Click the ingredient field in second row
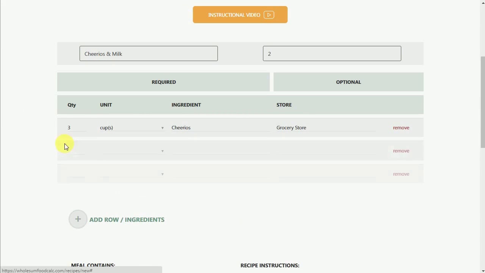This screenshot has height=273, width=485. click(x=221, y=151)
